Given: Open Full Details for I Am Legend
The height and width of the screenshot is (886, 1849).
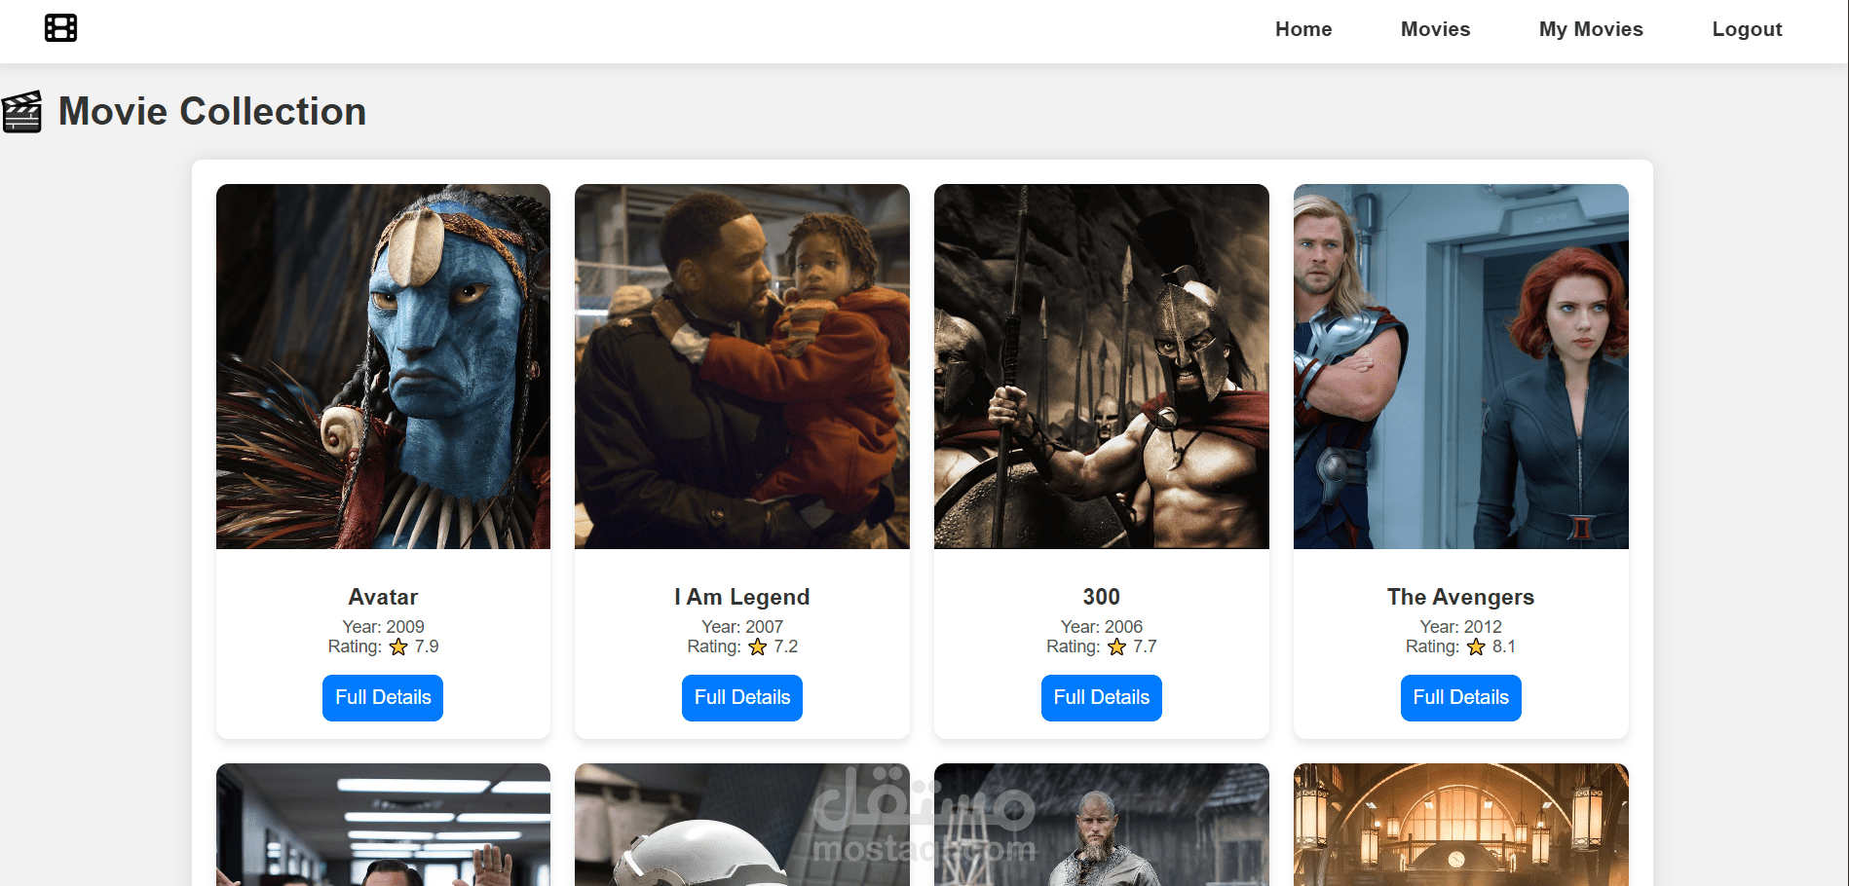Looking at the screenshot, I should (741, 697).
